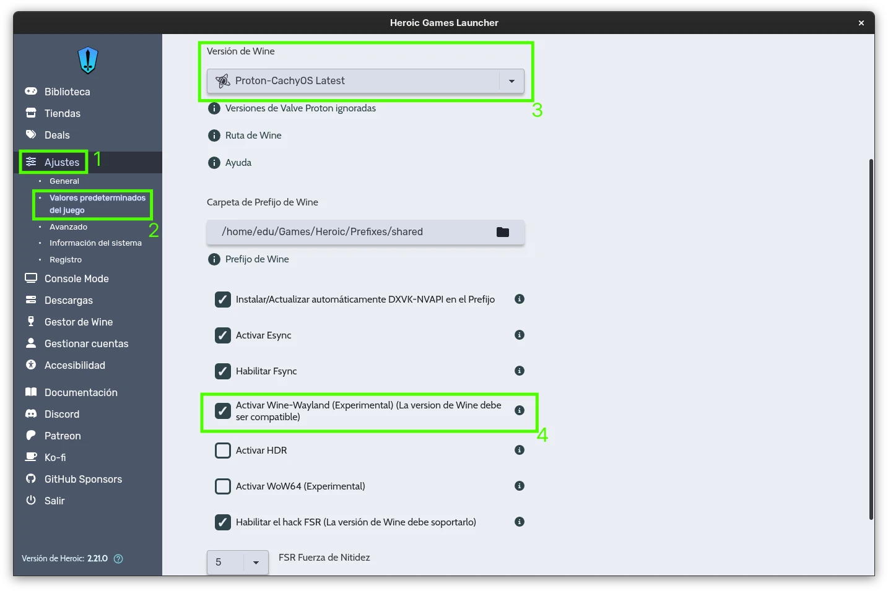Image resolution: width=888 pixels, height=591 pixels.
Task: Open Biblioteca gamepad icon
Action: point(31,91)
